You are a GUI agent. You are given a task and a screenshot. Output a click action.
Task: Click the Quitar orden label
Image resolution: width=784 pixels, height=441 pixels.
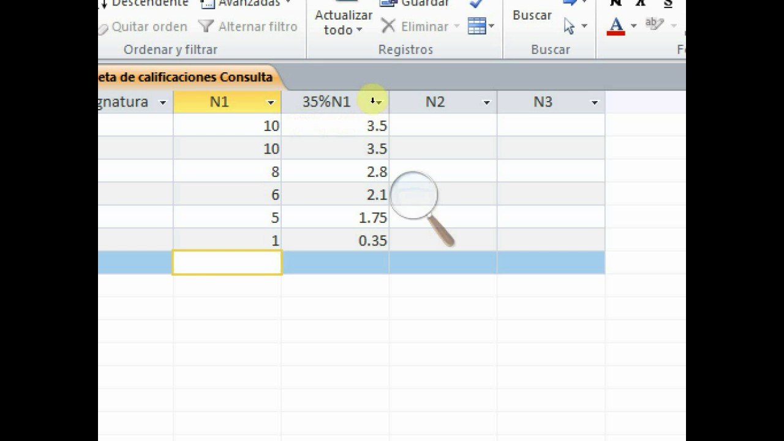149,26
